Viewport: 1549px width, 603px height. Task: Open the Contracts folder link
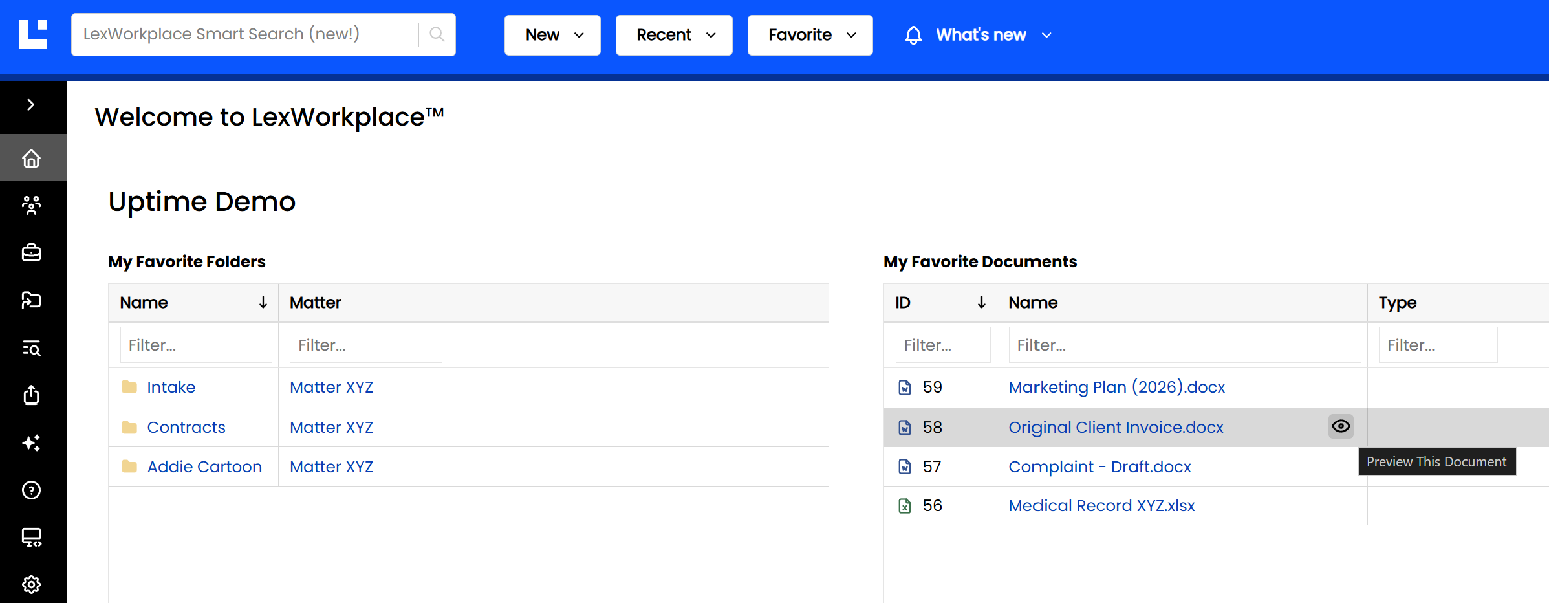click(x=186, y=427)
